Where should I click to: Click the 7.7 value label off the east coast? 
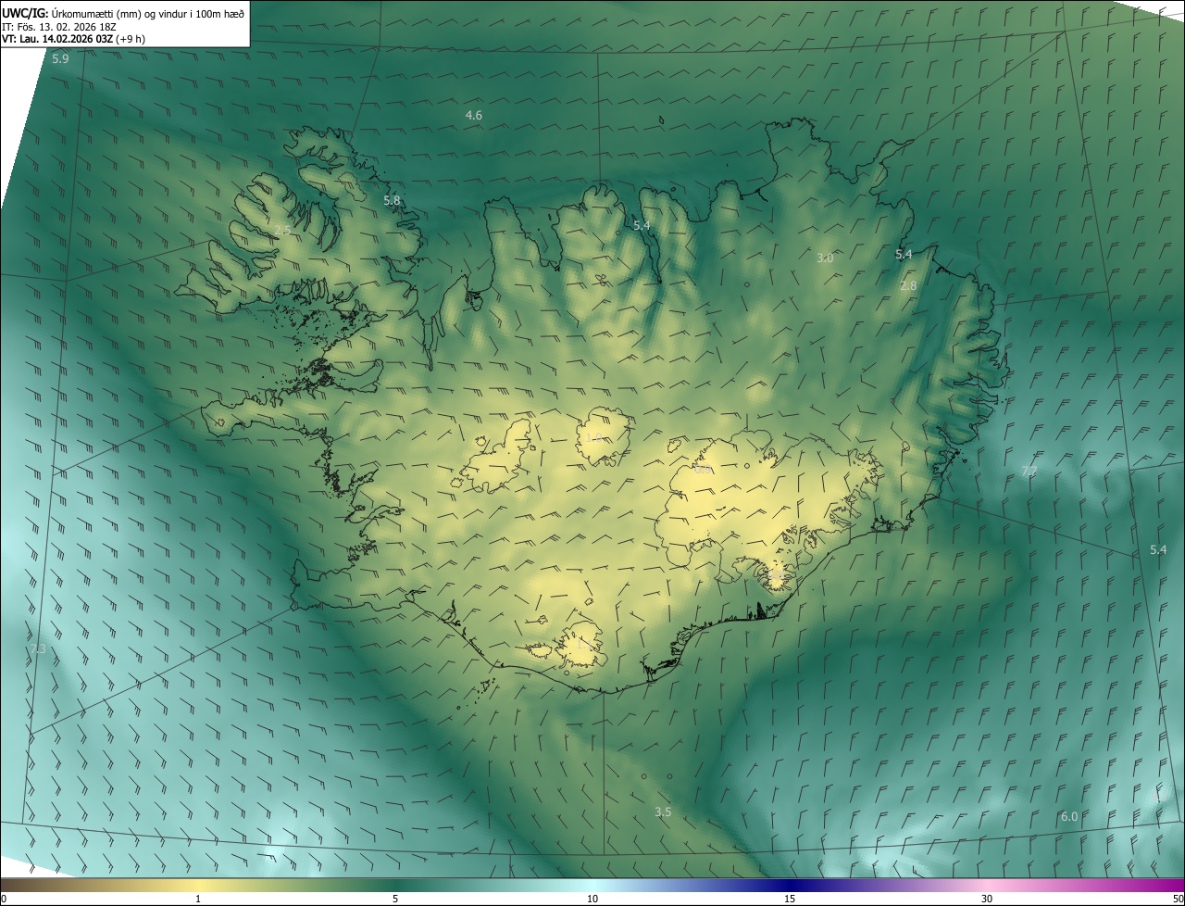click(x=1029, y=472)
